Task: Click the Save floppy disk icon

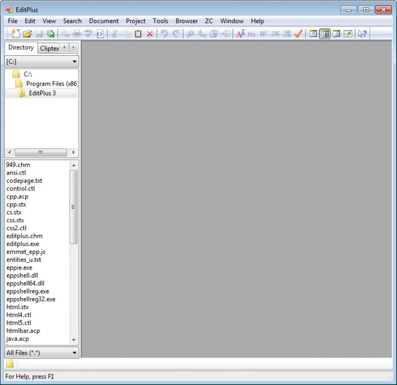Action: [x=39, y=34]
